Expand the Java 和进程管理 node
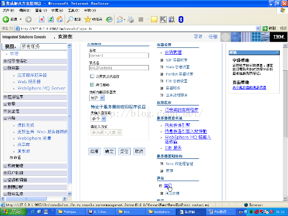 [161, 163]
